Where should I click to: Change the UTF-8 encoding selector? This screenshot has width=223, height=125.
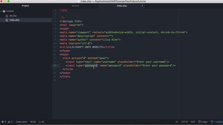(x=184, y=122)
